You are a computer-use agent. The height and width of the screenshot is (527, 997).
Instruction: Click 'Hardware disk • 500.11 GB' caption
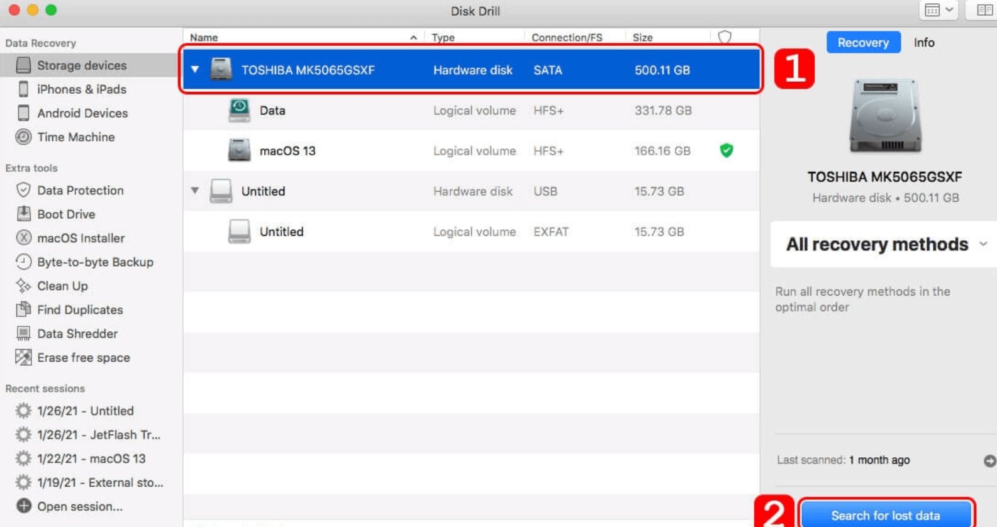pyautogui.click(x=886, y=197)
